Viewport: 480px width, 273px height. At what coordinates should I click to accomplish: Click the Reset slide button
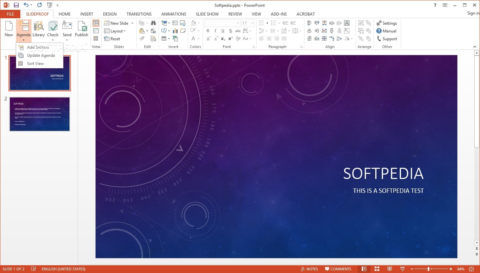(x=112, y=39)
